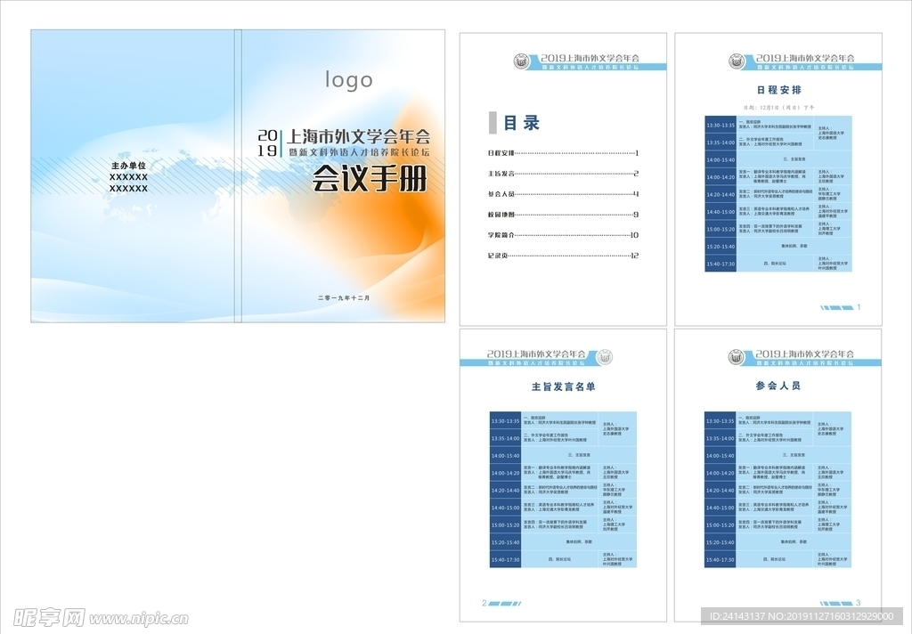
Task: Click the 会议手册 title on the cover
Action: tap(369, 181)
